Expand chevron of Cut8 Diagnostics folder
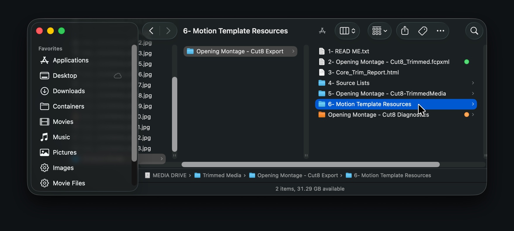The width and height of the screenshot is (514, 231). (x=473, y=114)
